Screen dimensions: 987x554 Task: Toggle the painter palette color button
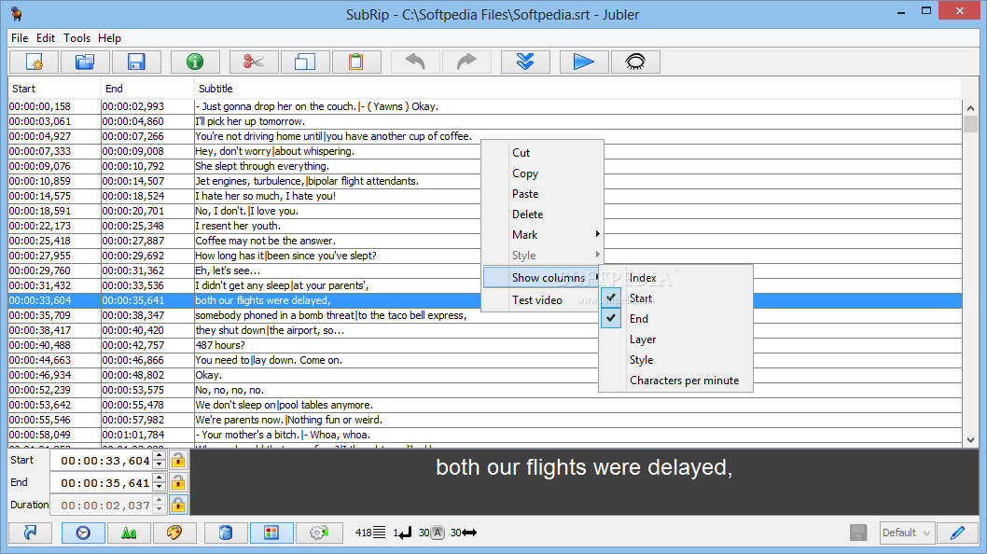pos(174,533)
